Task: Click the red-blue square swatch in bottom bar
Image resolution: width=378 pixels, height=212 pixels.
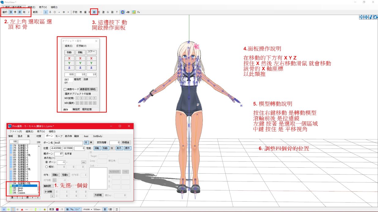Action: [x=57, y=209]
